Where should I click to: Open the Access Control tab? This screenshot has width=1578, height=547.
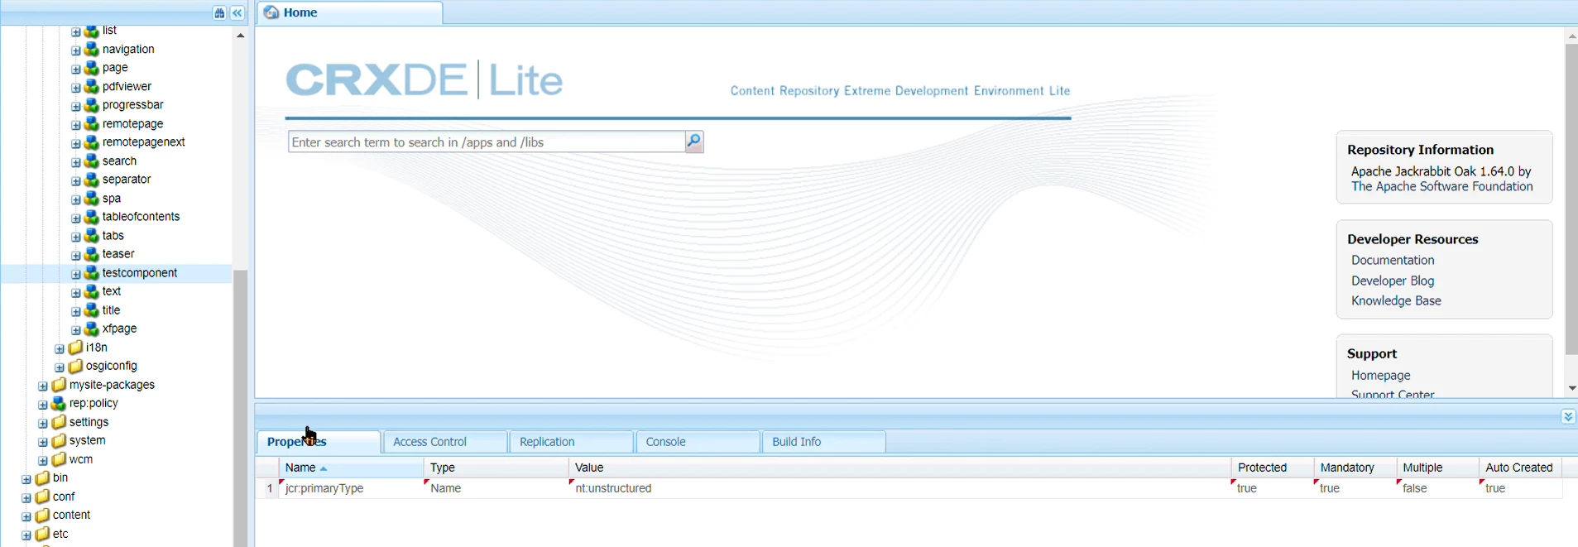(445, 442)
